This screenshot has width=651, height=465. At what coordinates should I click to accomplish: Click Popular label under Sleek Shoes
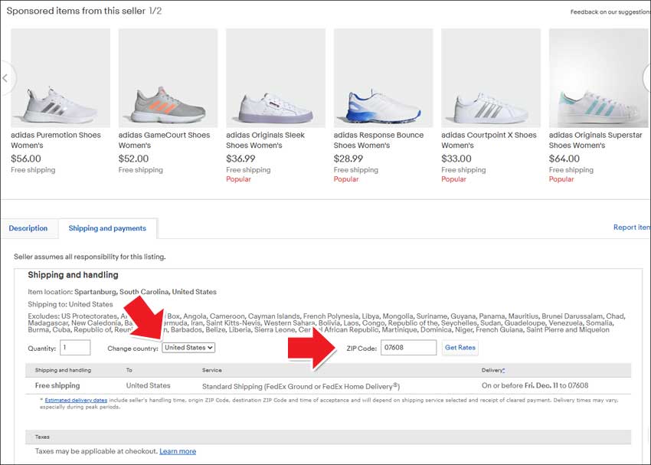(x=238, y=179)
